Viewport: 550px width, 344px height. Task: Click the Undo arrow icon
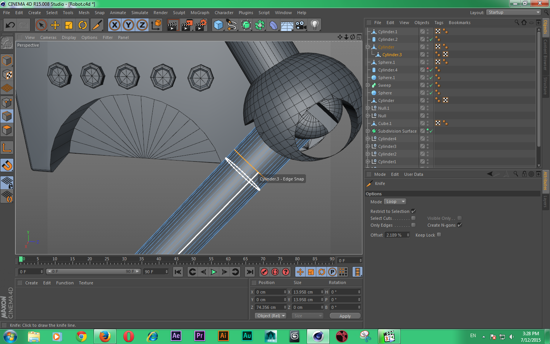(10, 25)
